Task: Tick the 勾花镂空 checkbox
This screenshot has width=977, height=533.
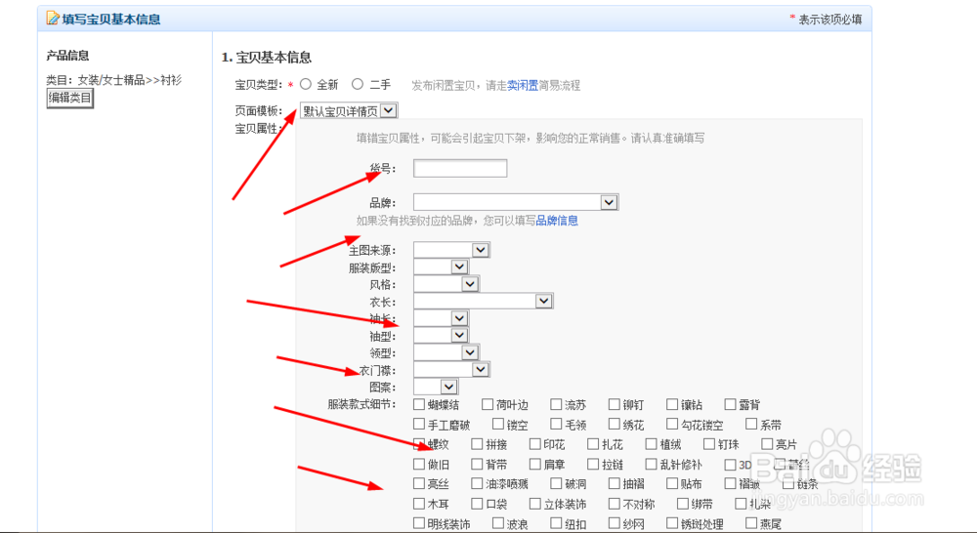Action: coord(672,424)
